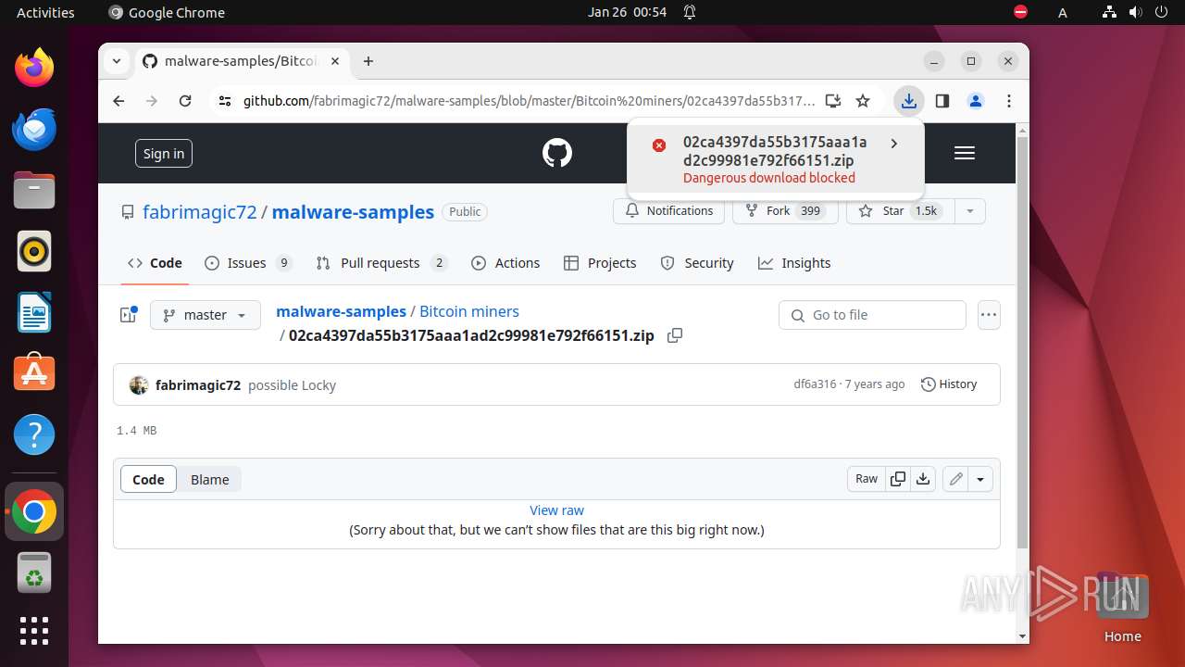Viewport: 1185px width, 667px height.
Task: Open Trash from the dock
Action: tap(34, 573)
